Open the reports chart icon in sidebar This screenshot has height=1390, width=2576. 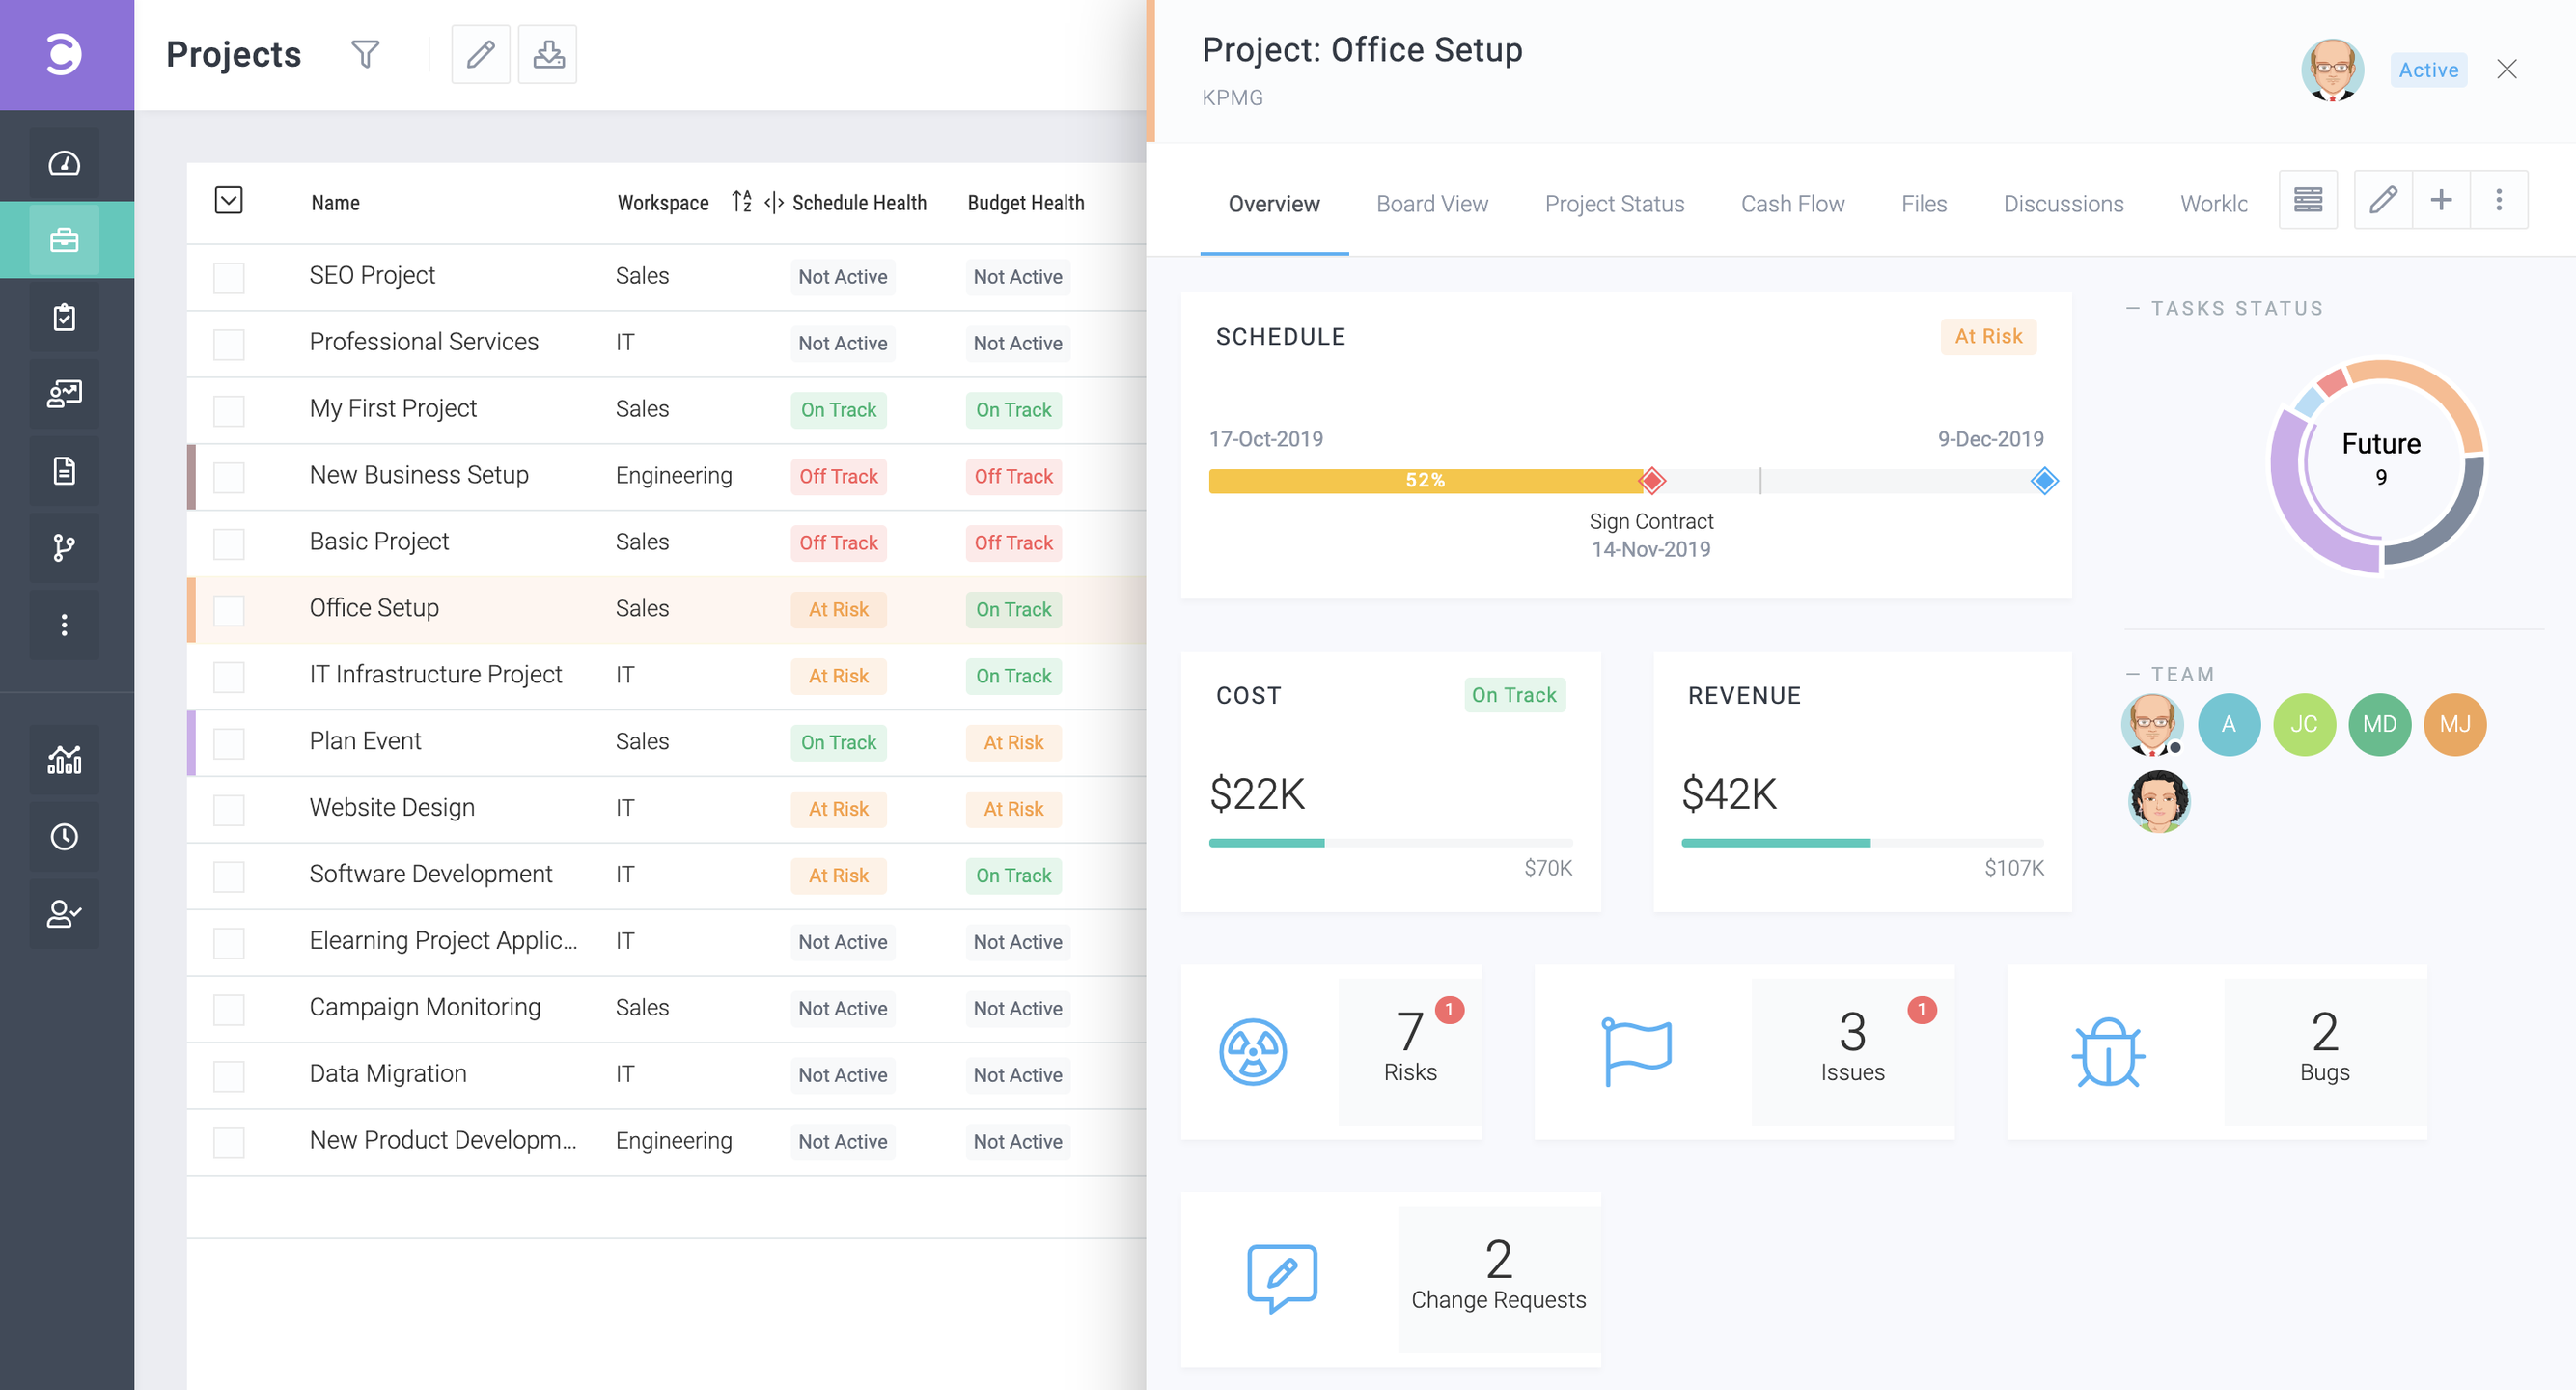pos(64,760)
